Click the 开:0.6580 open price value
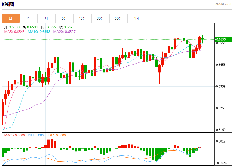Image resolution: width=233 pixels, height=166 pixels. [12, 27]
